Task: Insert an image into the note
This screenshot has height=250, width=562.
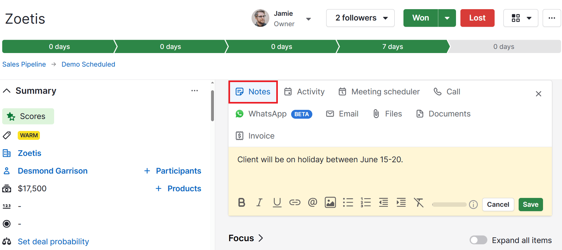Action: [330, 202]
